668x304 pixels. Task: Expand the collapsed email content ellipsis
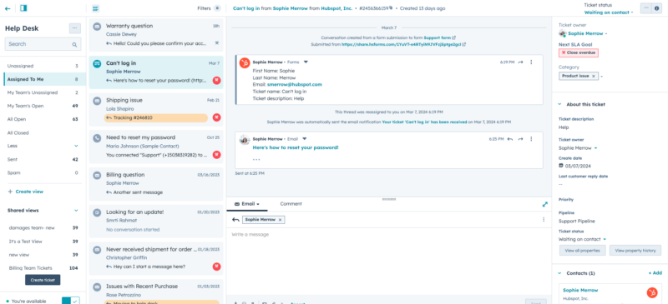pos(256,160)
